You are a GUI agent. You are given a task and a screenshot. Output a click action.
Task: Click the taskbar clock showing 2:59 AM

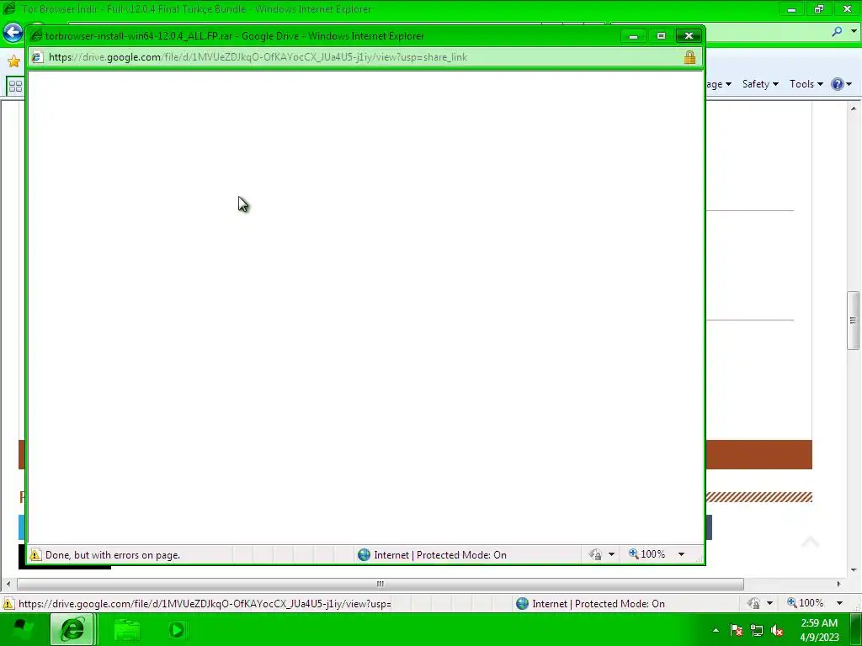tap(819, 629)
